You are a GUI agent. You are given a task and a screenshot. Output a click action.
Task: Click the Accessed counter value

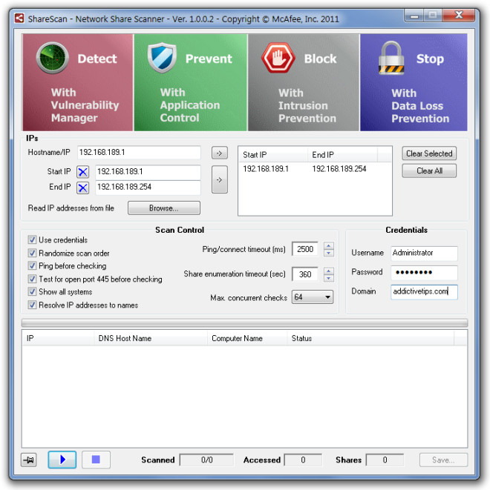[303, 460]
